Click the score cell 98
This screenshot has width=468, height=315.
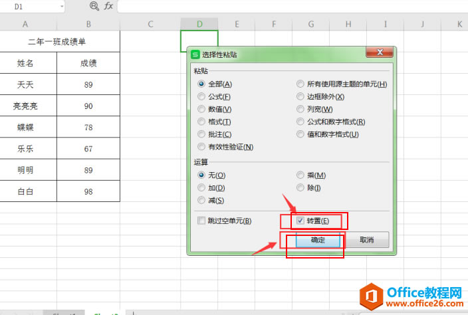point(88,191)
